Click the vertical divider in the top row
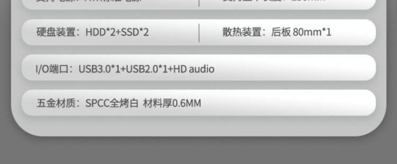Image resolution: width=397 pixels, height=164 pixels. pos(199,3)
